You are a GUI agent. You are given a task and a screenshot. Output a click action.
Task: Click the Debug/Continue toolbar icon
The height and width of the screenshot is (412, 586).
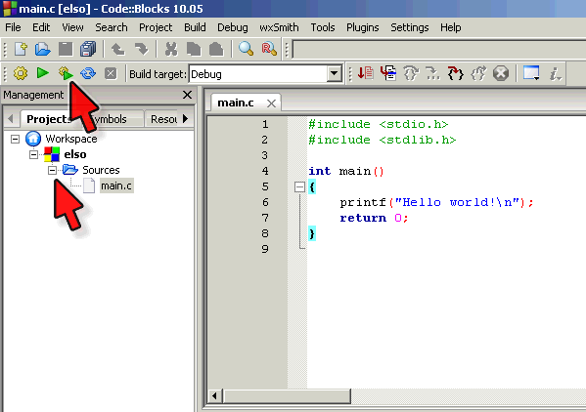366,73
